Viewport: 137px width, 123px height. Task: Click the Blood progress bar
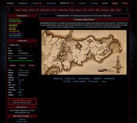click(21, 56)
